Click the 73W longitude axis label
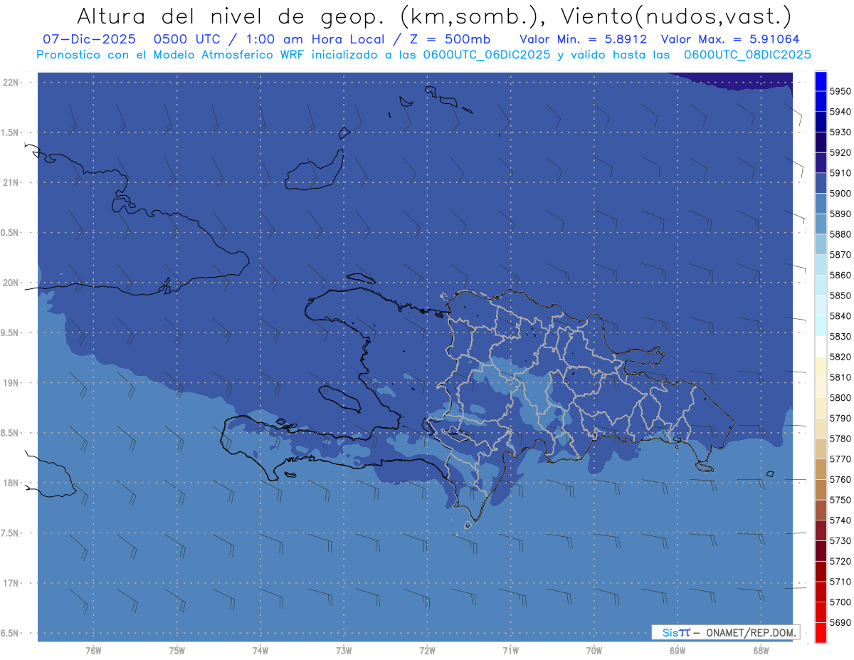The width and height of the screenshot is (854, 660). [x=344, y=651]
